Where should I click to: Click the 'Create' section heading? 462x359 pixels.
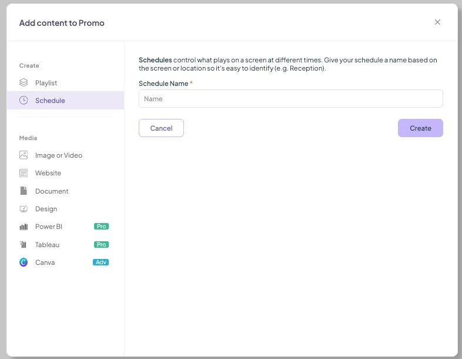click(x=29, y=65)
